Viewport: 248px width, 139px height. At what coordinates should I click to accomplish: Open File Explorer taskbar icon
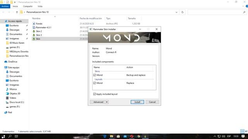click(112, 136)
